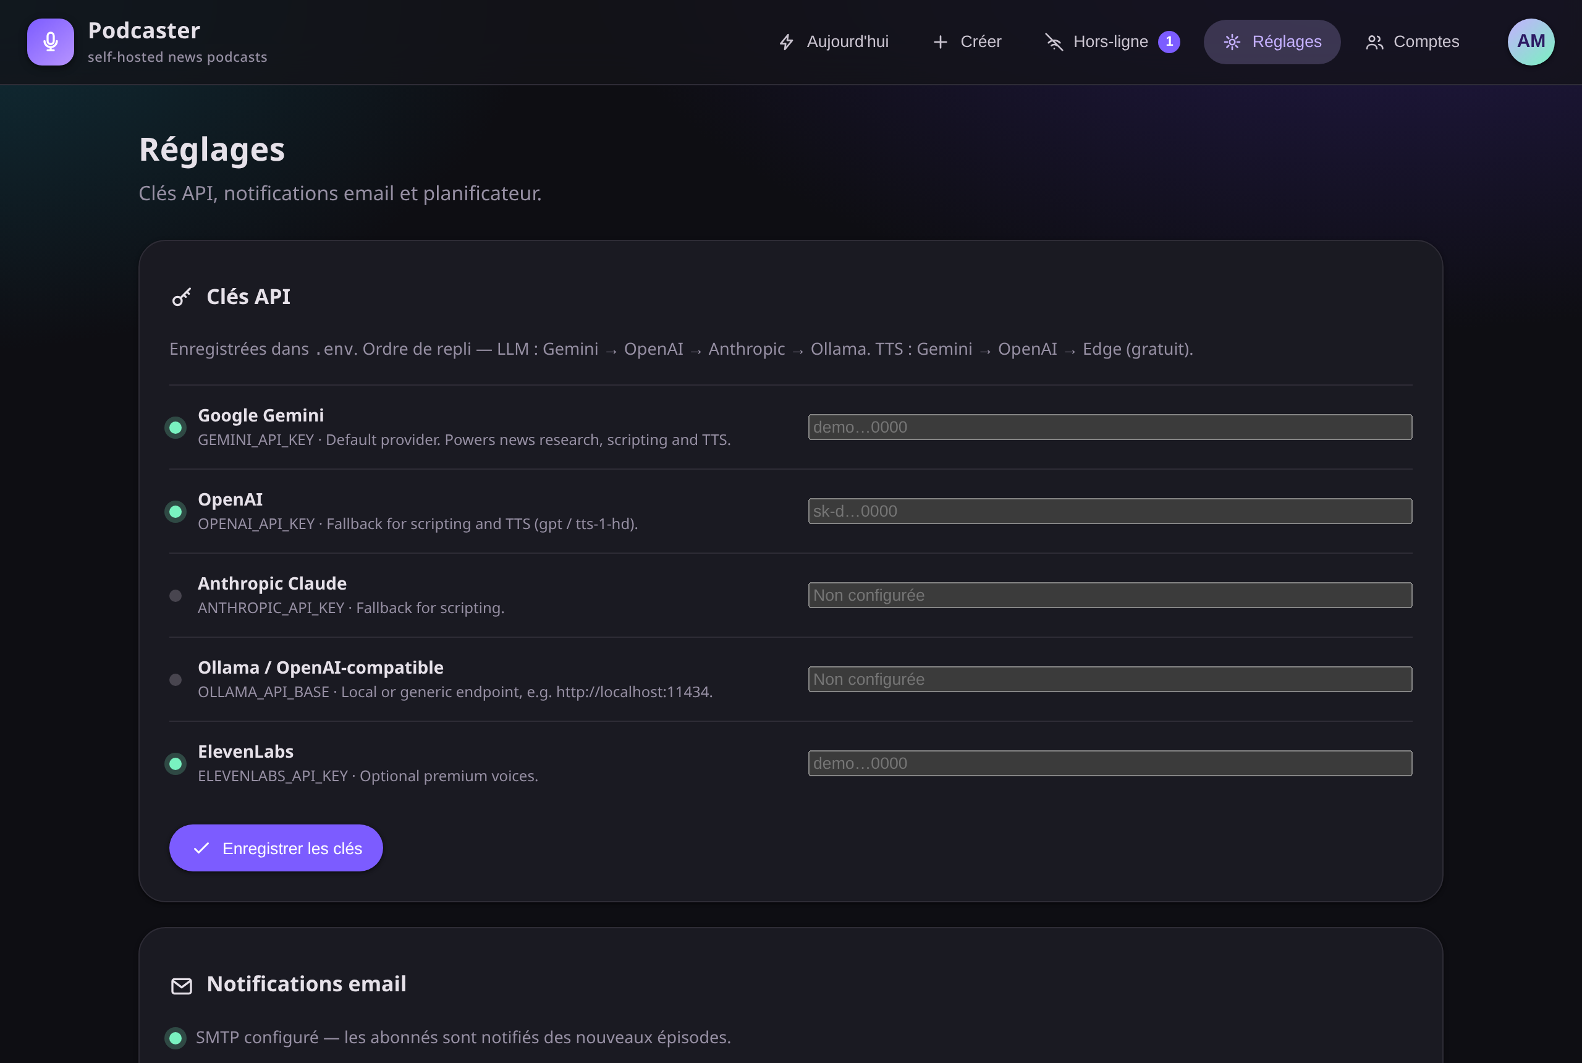This screenshot has width=1582, height=1063.
Task: Click the key icon next to Clés API
Action: point(181,297)
